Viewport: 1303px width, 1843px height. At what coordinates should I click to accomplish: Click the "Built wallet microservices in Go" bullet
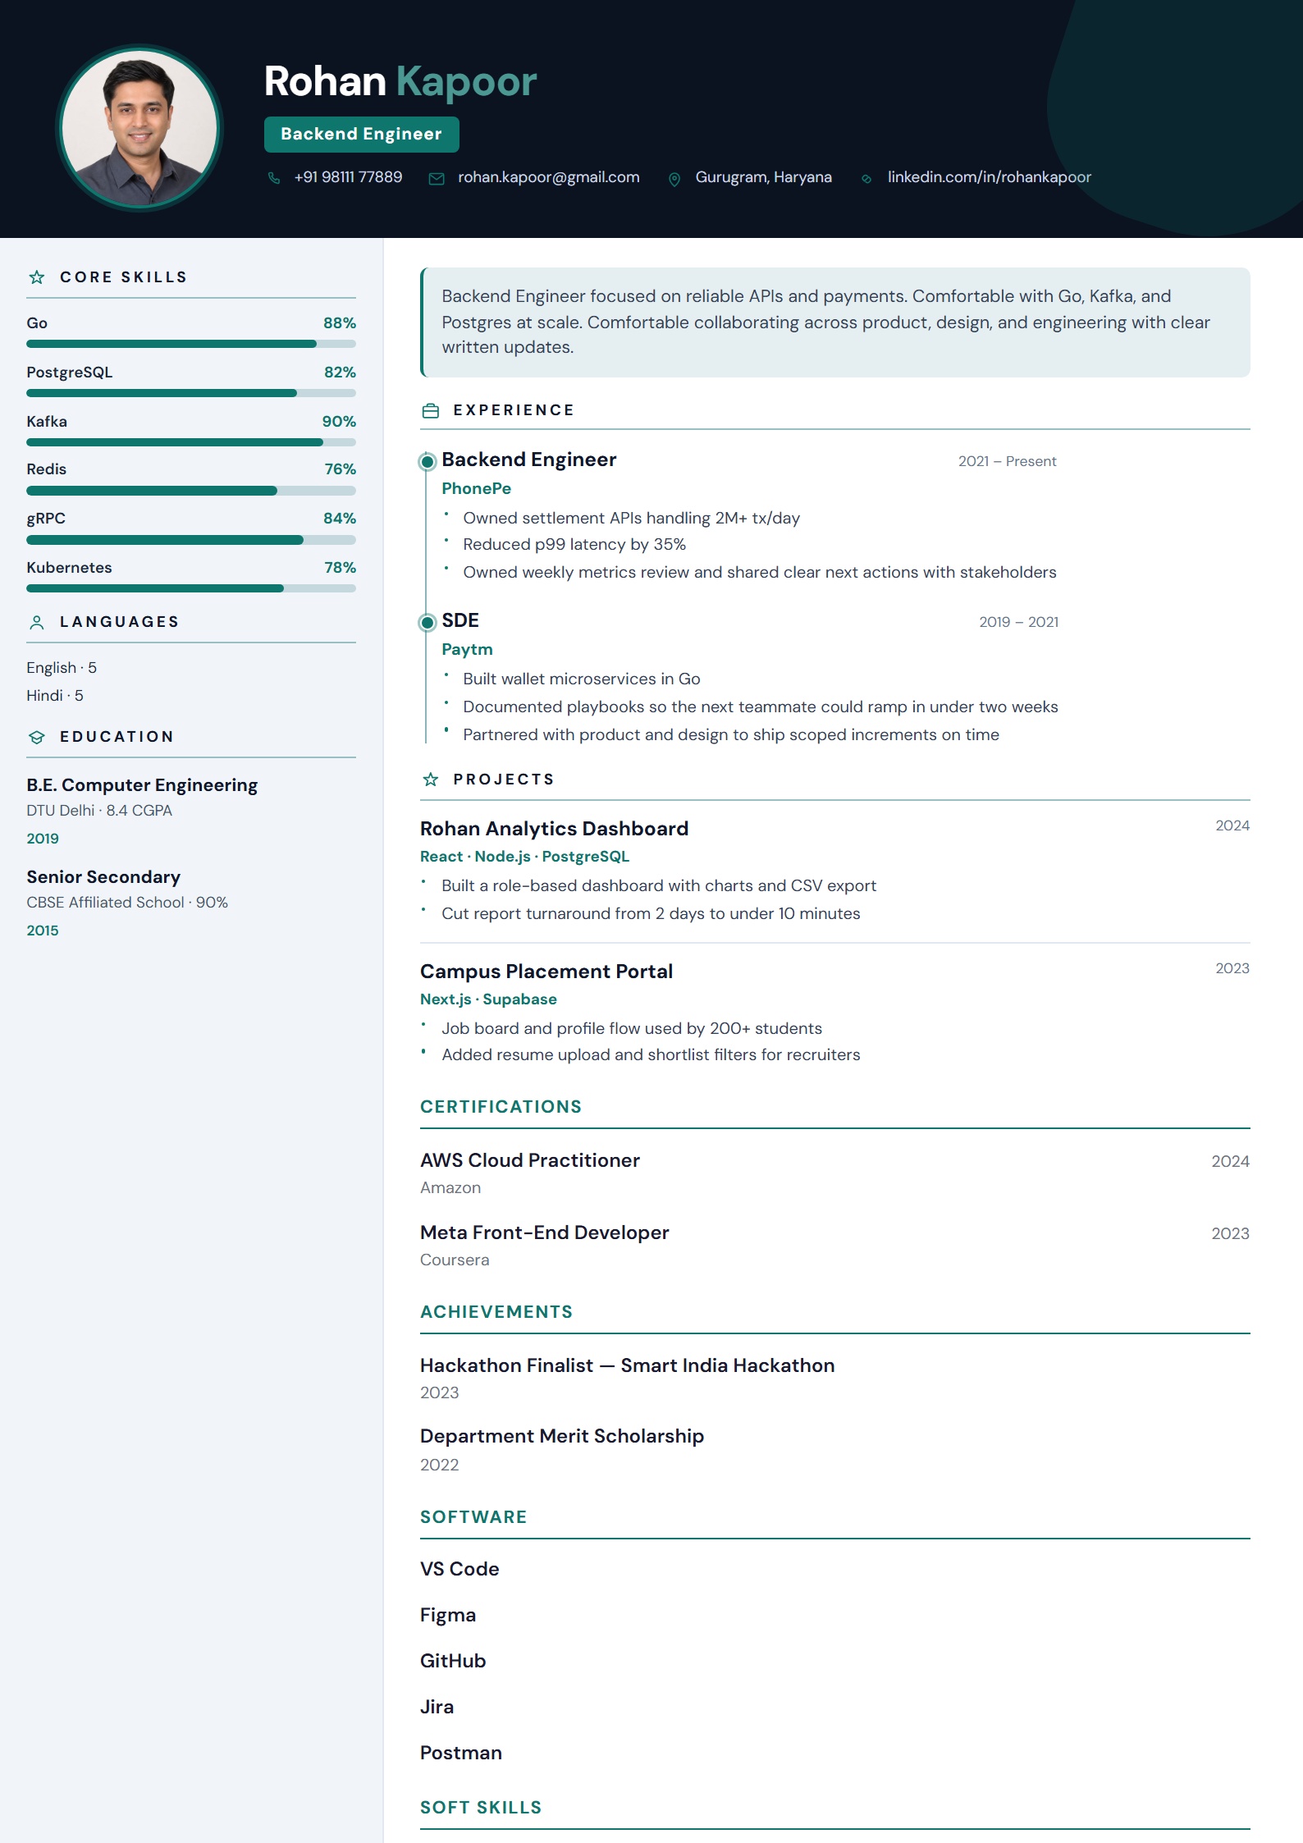click(582, 679)
